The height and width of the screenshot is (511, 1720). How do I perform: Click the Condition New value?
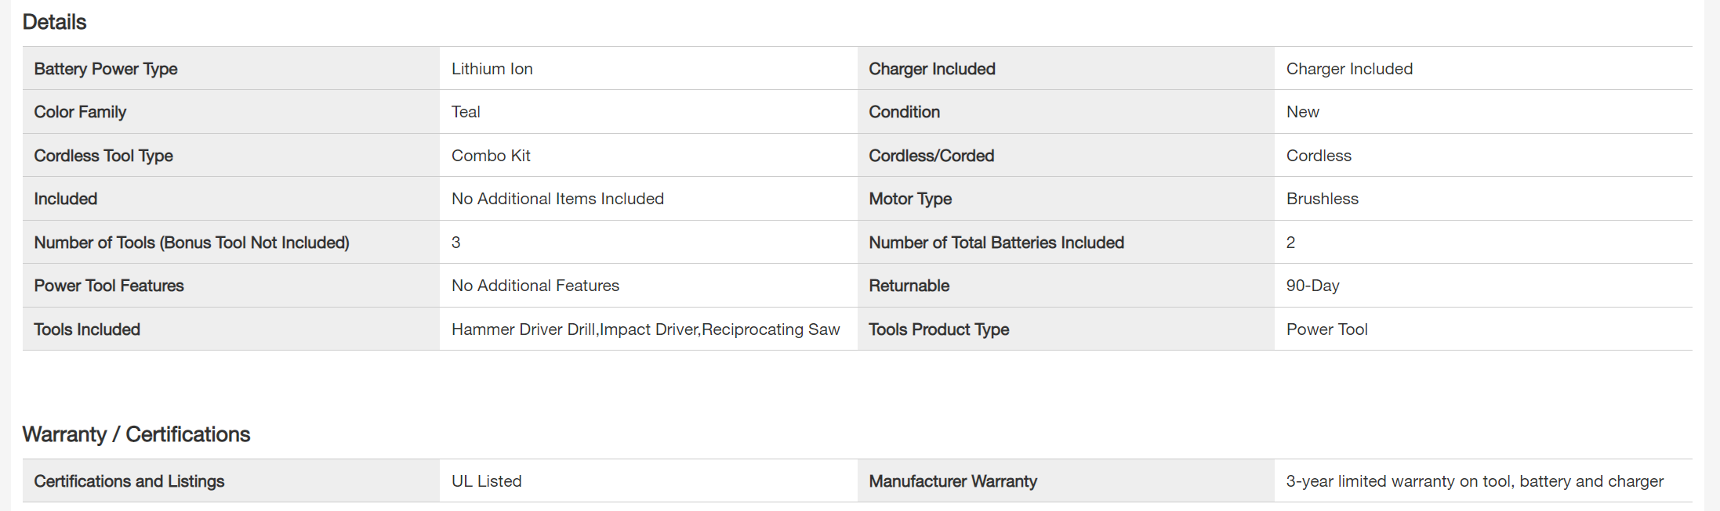pyautogui.click(x=1302, y=112)
